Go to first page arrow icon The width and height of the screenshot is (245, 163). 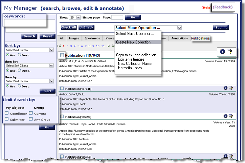pos(59,46)
